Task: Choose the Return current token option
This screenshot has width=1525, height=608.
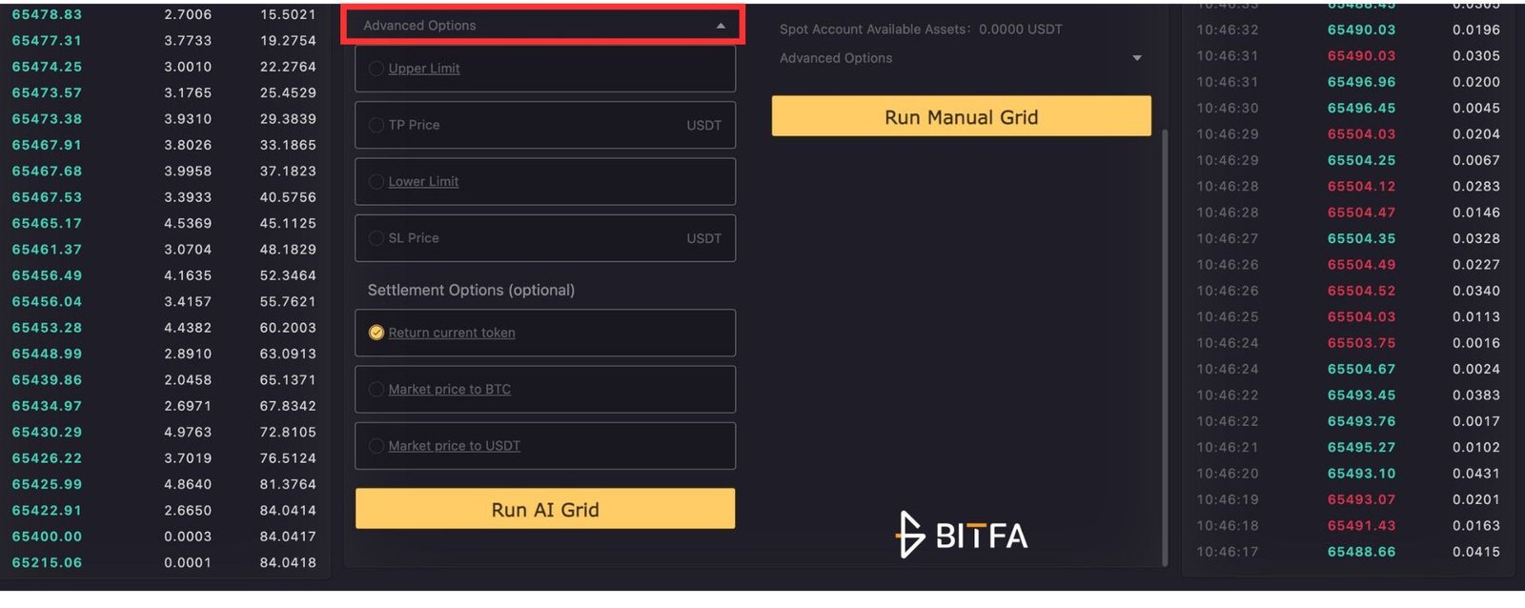Action: [x=376, y=333]
